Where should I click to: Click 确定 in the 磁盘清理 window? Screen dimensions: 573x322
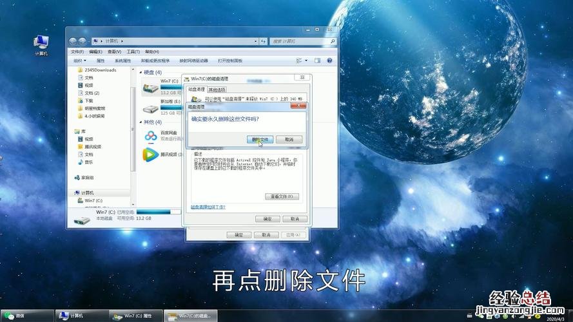(x=267, y=219)
